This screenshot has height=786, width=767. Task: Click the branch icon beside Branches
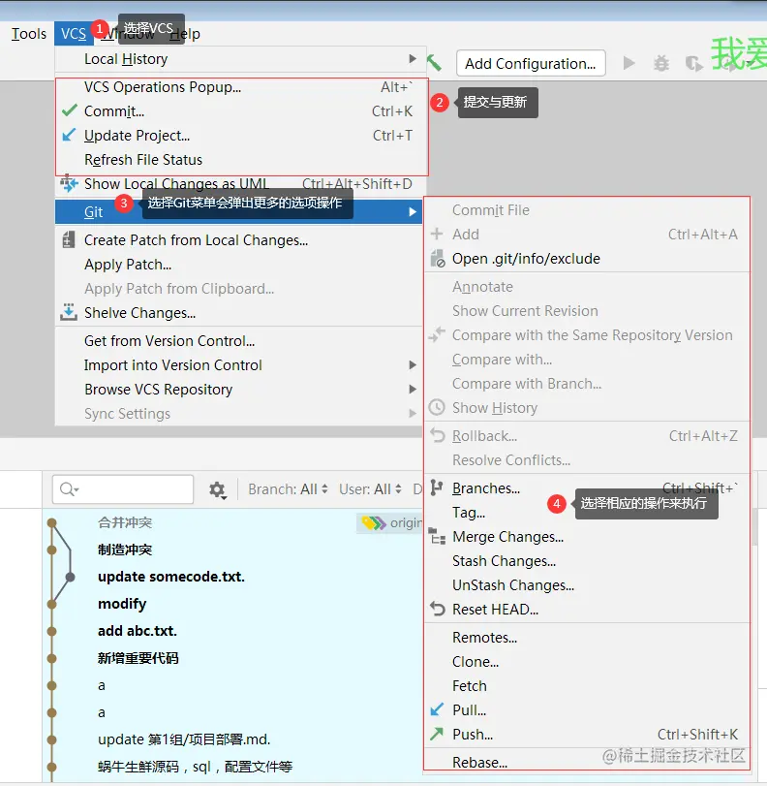(x=437, y=487)
